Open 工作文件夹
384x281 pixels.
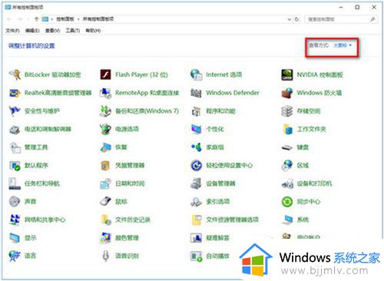point(303,129)
